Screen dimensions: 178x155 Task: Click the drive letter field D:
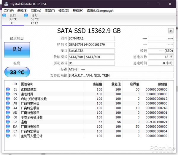pos(91,63)
